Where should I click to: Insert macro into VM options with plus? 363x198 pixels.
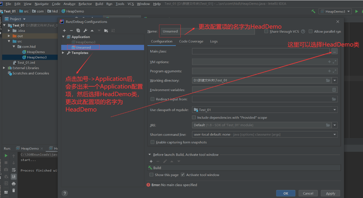point(329,62)
